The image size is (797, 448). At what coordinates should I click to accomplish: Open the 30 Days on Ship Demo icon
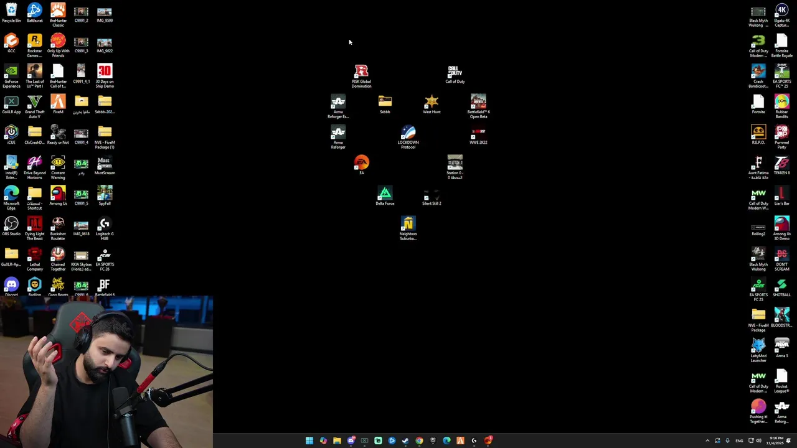(105, 76)
